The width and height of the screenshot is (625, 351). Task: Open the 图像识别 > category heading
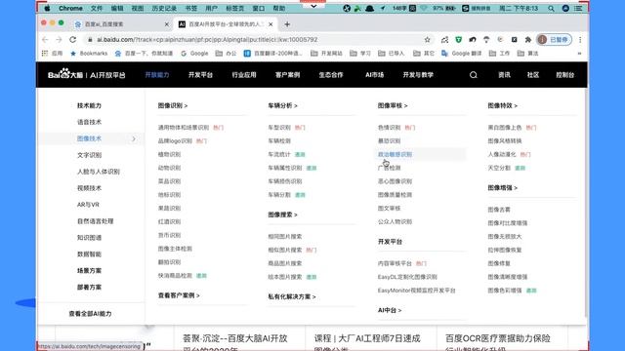tap(173, 105)
